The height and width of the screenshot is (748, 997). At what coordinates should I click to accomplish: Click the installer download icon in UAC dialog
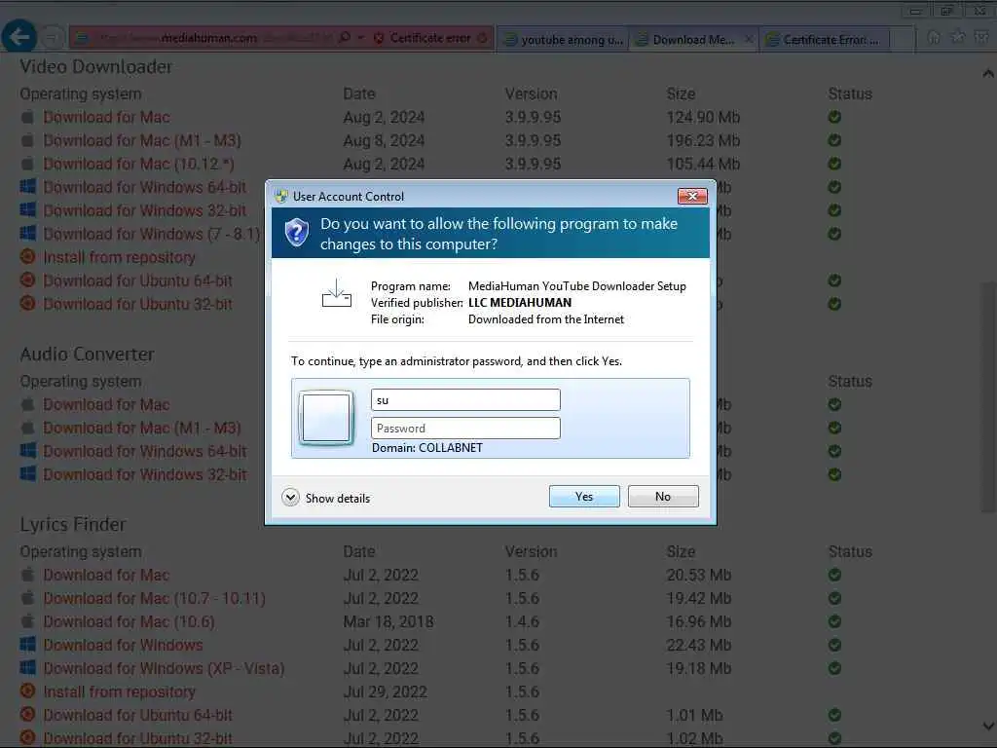(x=336, y=293)
